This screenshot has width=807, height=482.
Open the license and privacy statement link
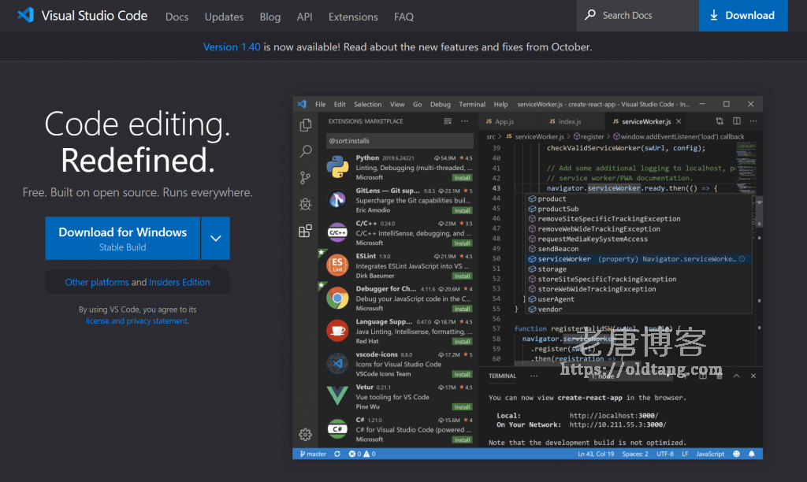click(x=136, y=321)
